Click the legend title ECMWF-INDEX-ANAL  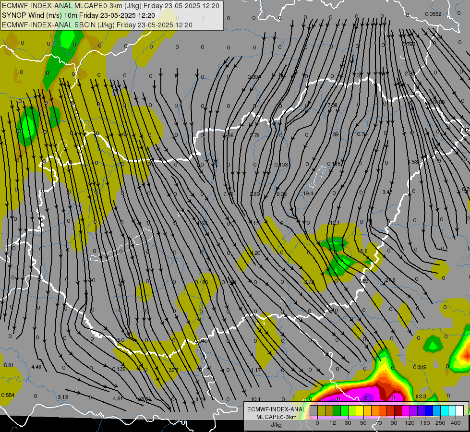[x=276, y=409]
